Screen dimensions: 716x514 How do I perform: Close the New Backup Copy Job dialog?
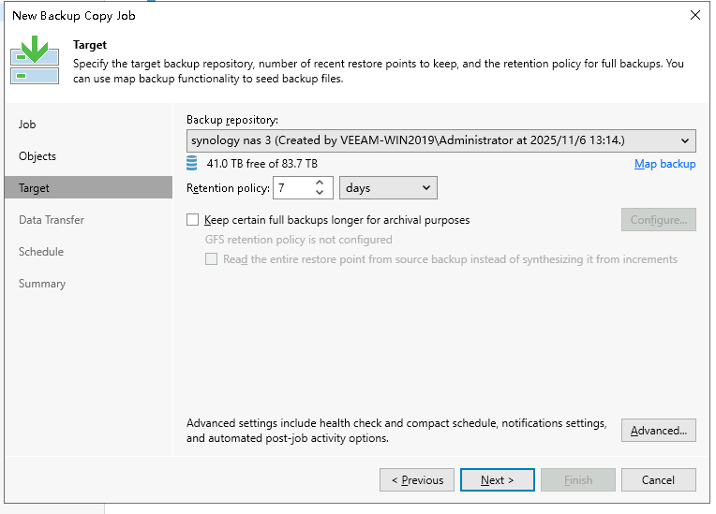[694, 16]
